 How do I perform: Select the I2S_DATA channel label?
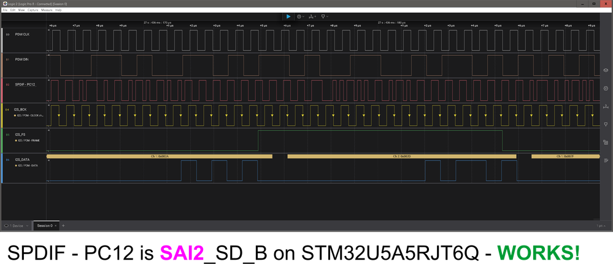[22, 160]
